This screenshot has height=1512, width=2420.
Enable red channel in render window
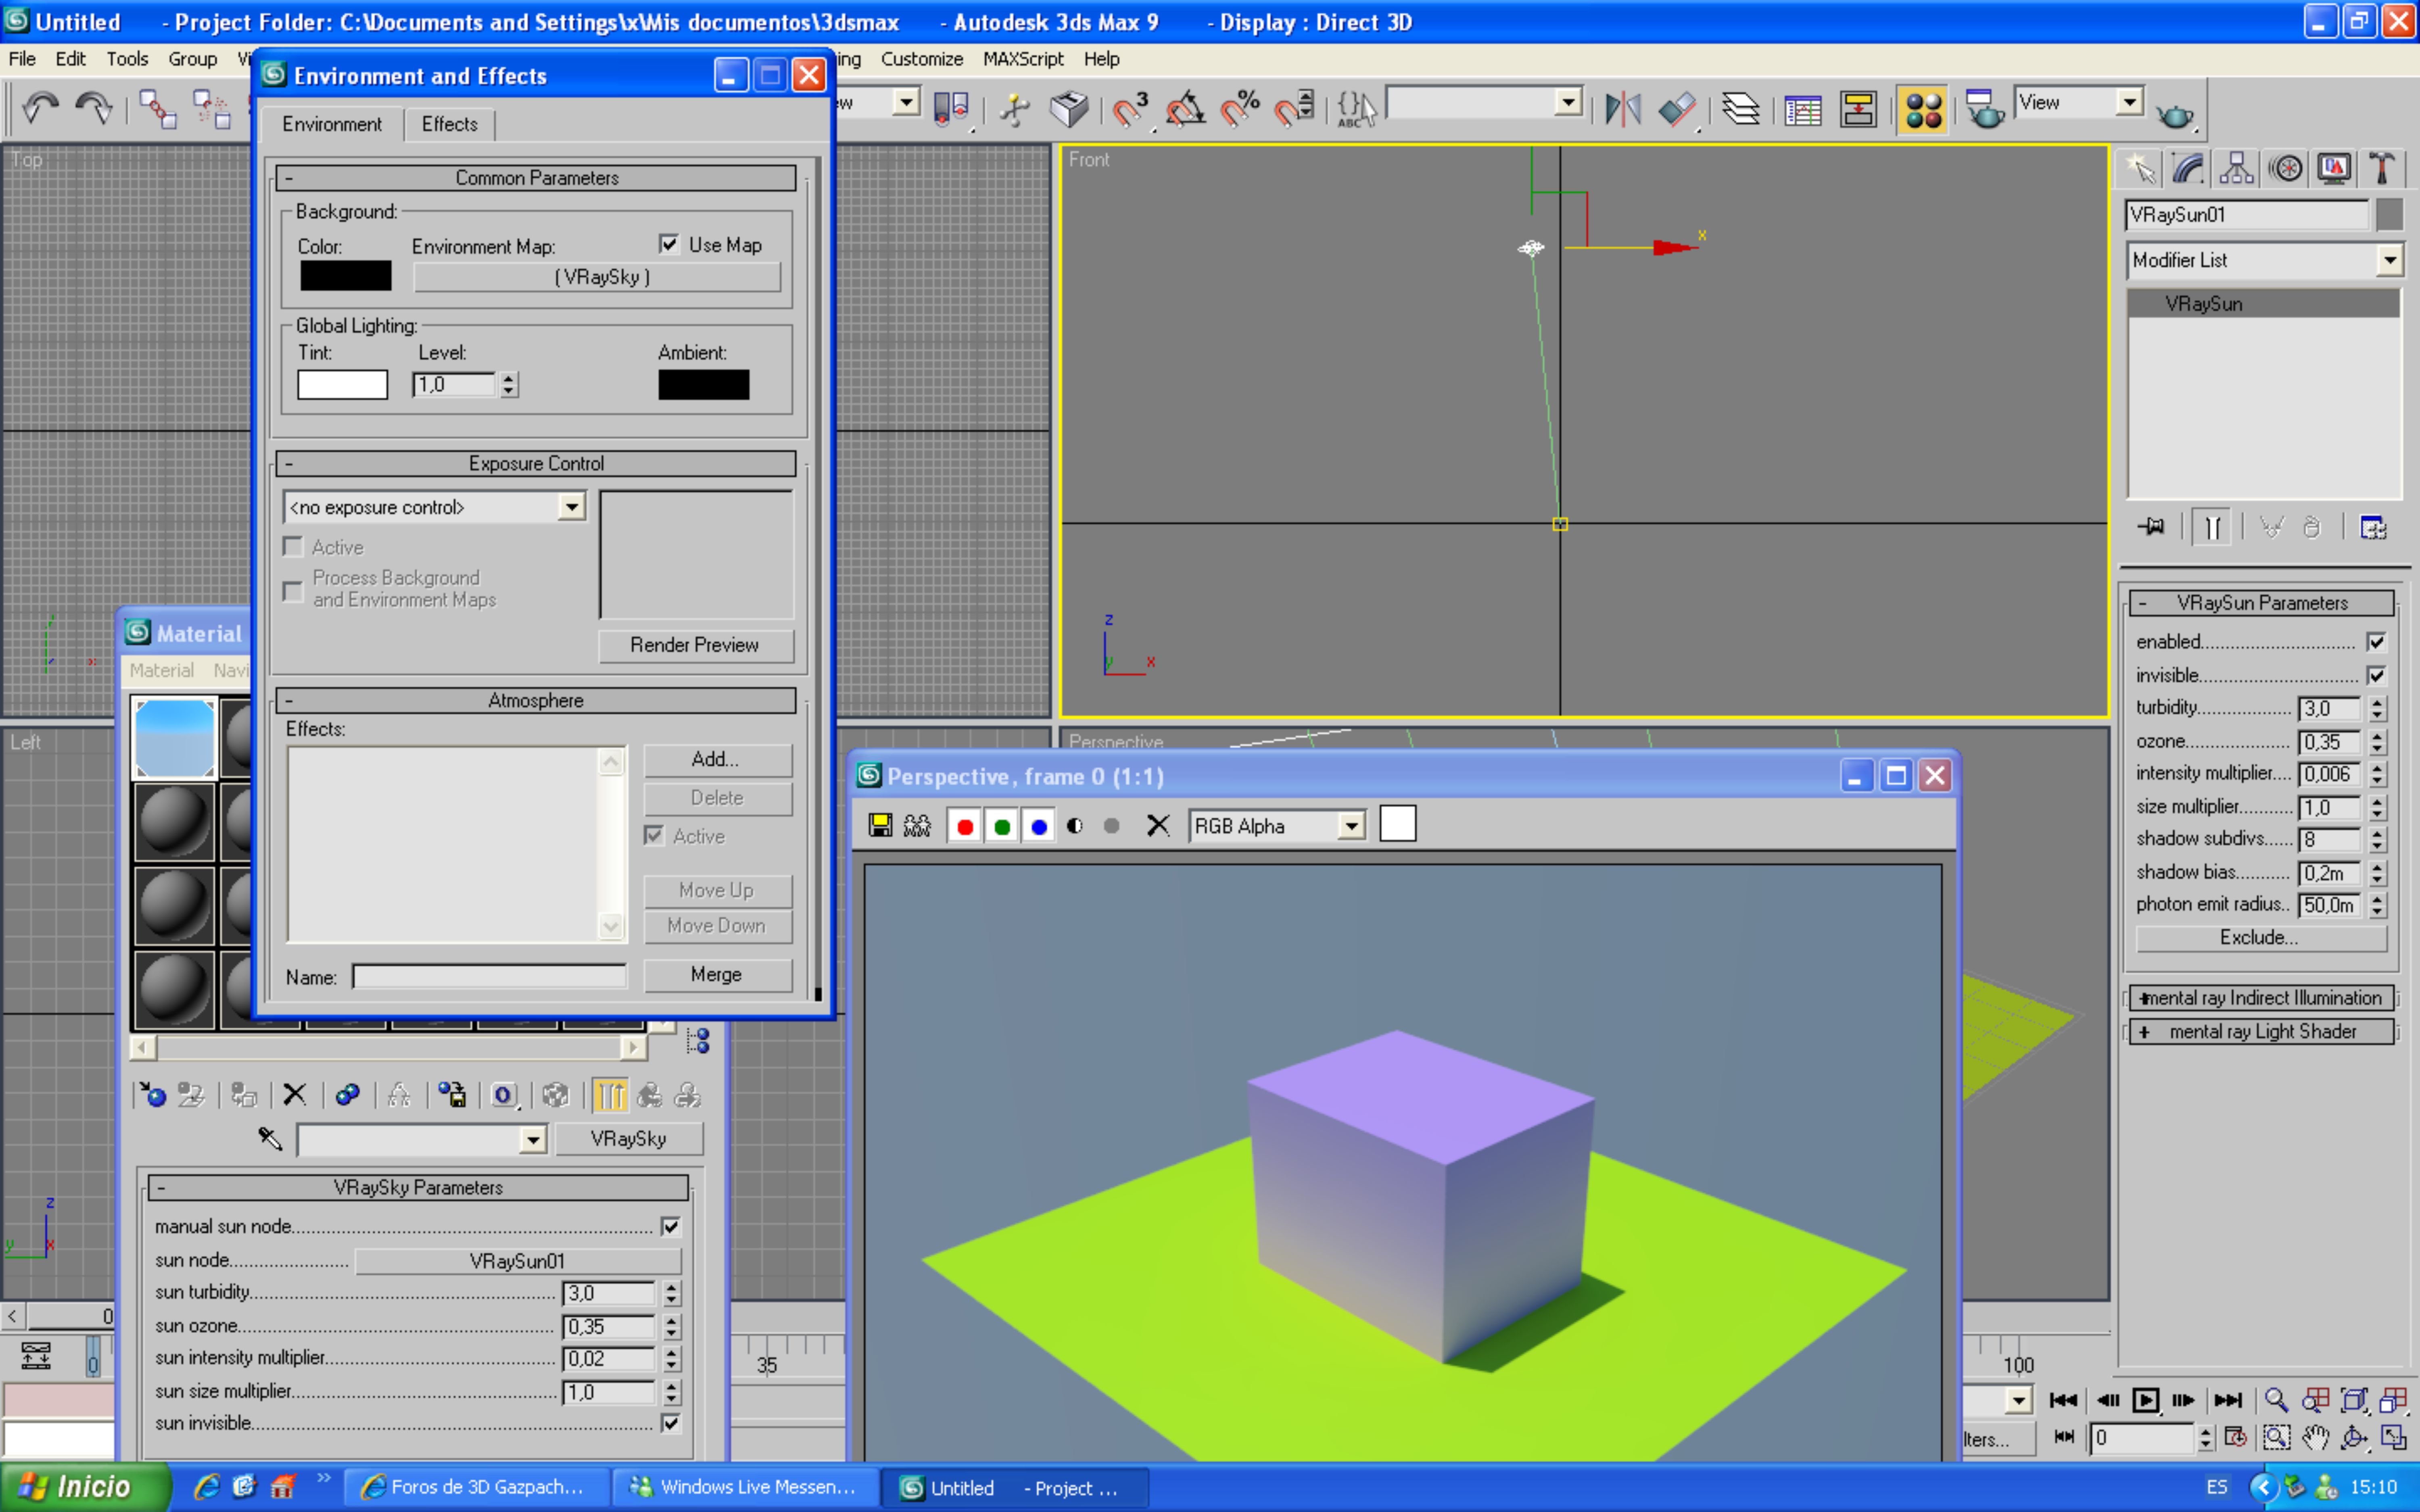pyautogui.click(x=964, y=826)
